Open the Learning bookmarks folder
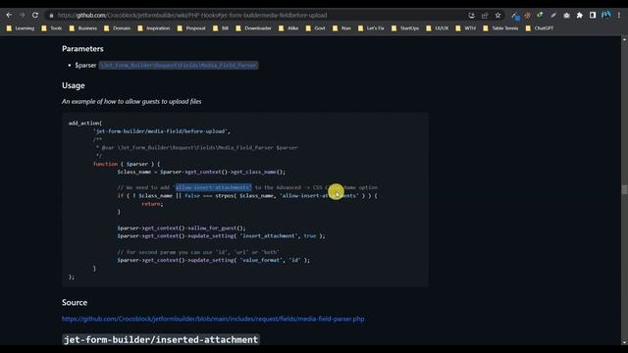628x353 pixels. click(21, 28)
